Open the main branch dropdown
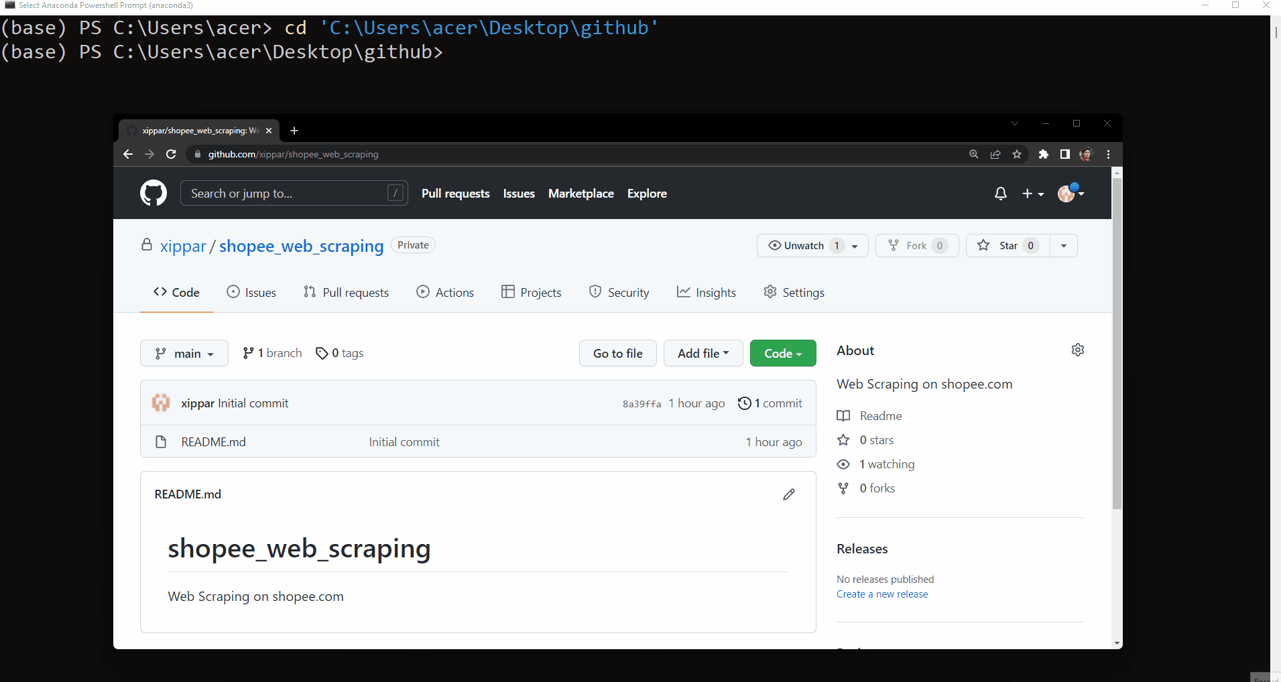The image size is (1281, 682). click(184, 353)
